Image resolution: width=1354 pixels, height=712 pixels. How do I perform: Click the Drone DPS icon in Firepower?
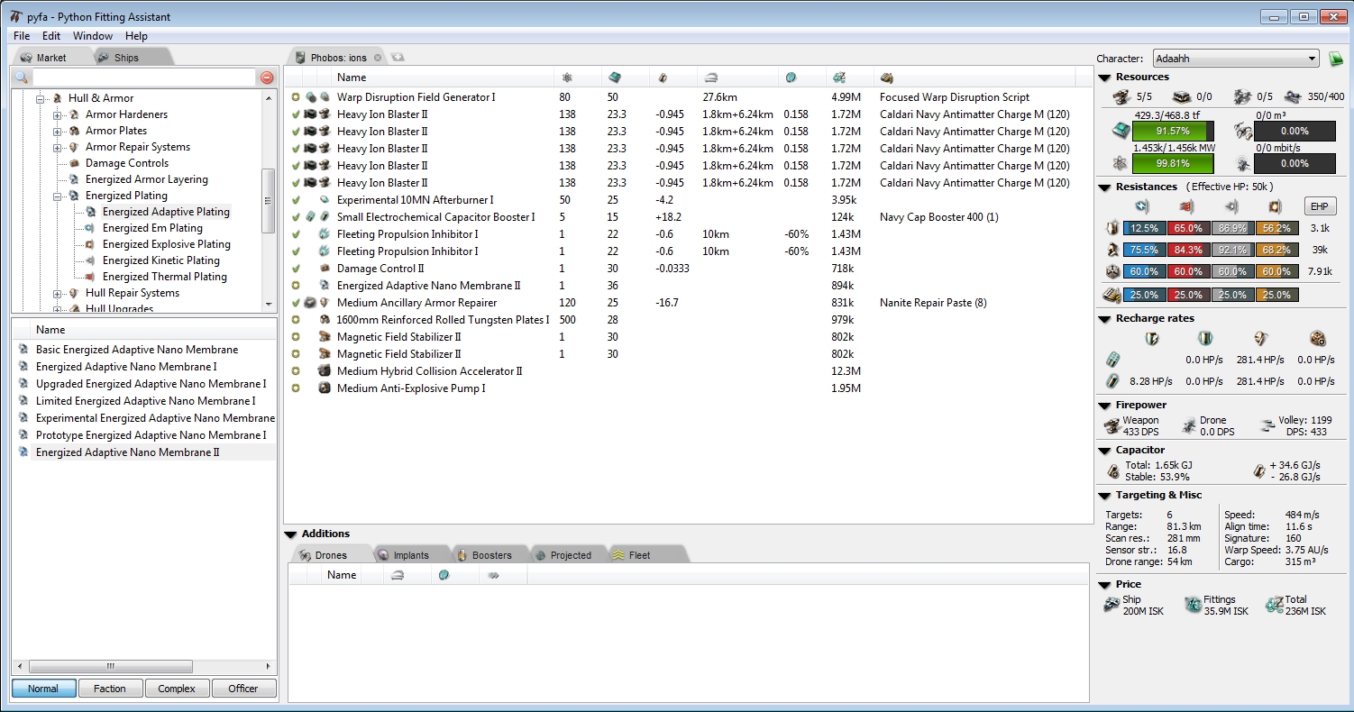pyautogui.click(x=1189, y=425)
